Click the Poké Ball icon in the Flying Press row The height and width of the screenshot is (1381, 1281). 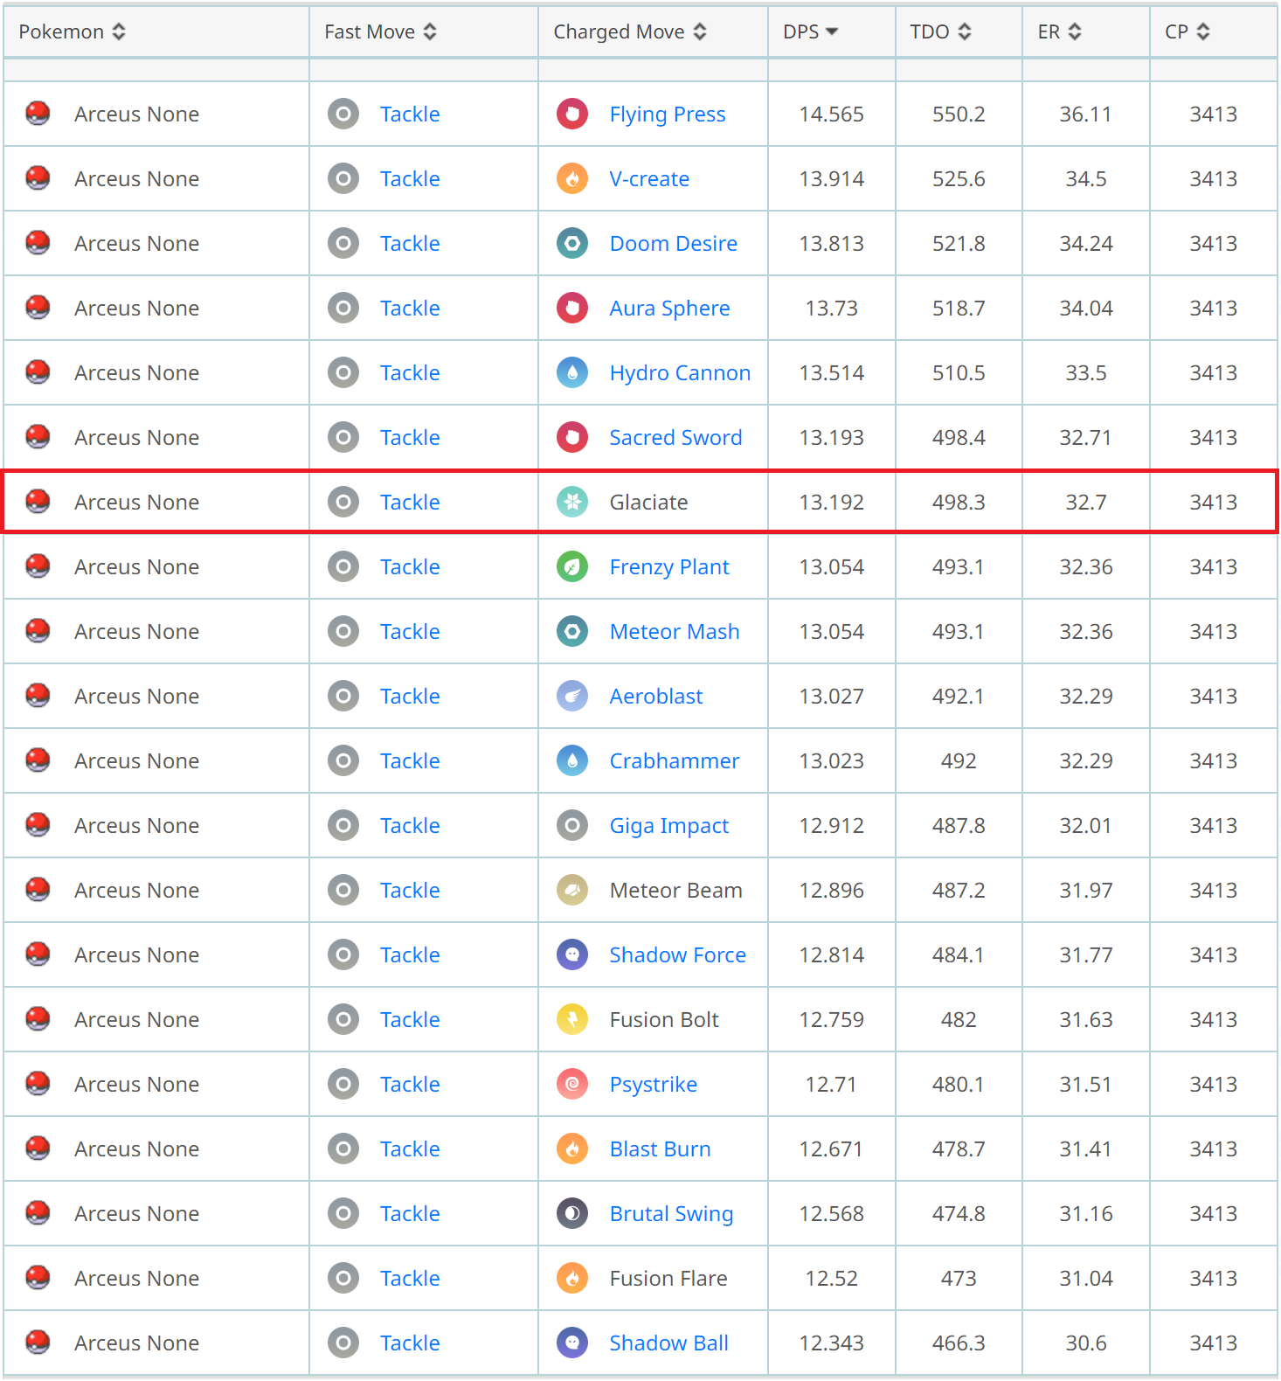point(38,114)
